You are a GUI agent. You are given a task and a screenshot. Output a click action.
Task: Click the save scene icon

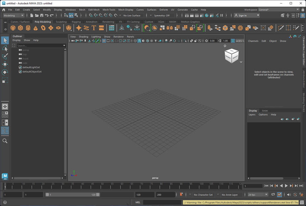click(42, 15)
